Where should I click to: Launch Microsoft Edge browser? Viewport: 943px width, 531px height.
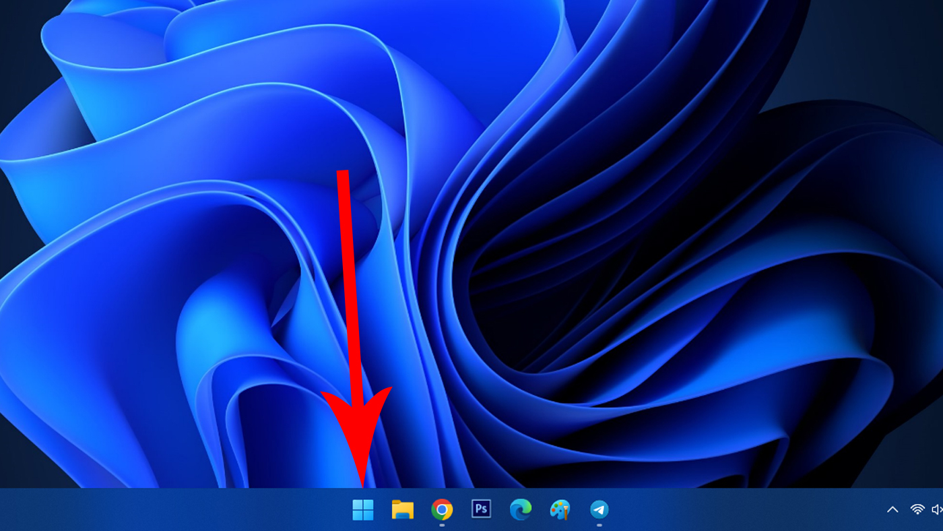(520, 510)
